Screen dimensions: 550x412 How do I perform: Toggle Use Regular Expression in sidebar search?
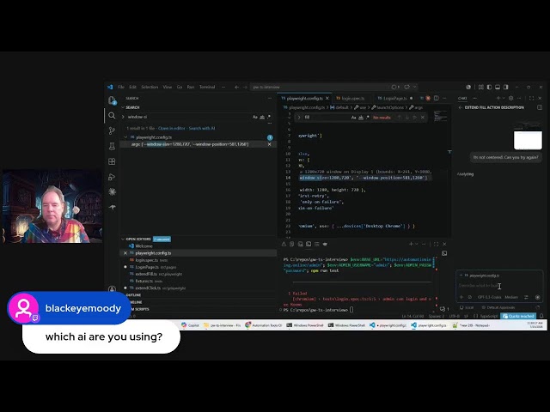pyautogui.click(x=269, y=117)
